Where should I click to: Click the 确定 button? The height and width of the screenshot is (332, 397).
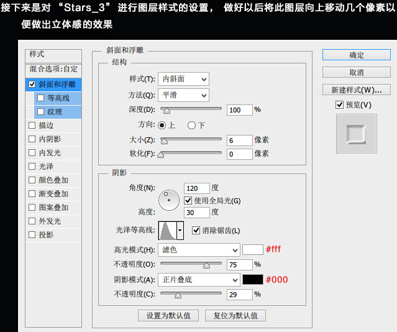[357, 55]
